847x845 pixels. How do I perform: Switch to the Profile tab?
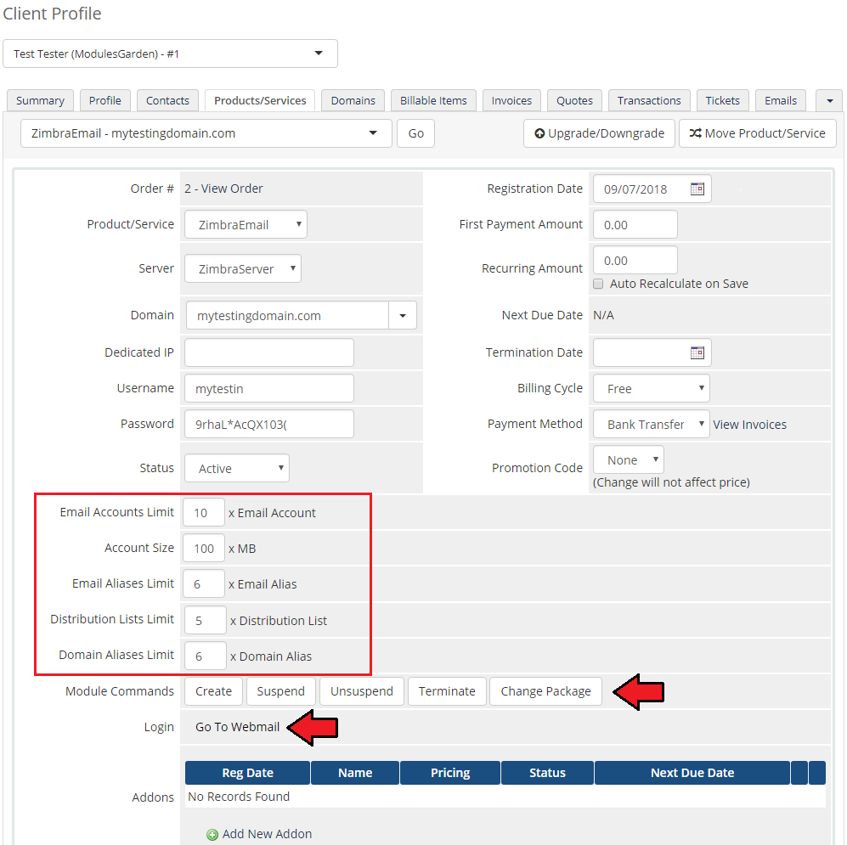(x=104, y=100)
